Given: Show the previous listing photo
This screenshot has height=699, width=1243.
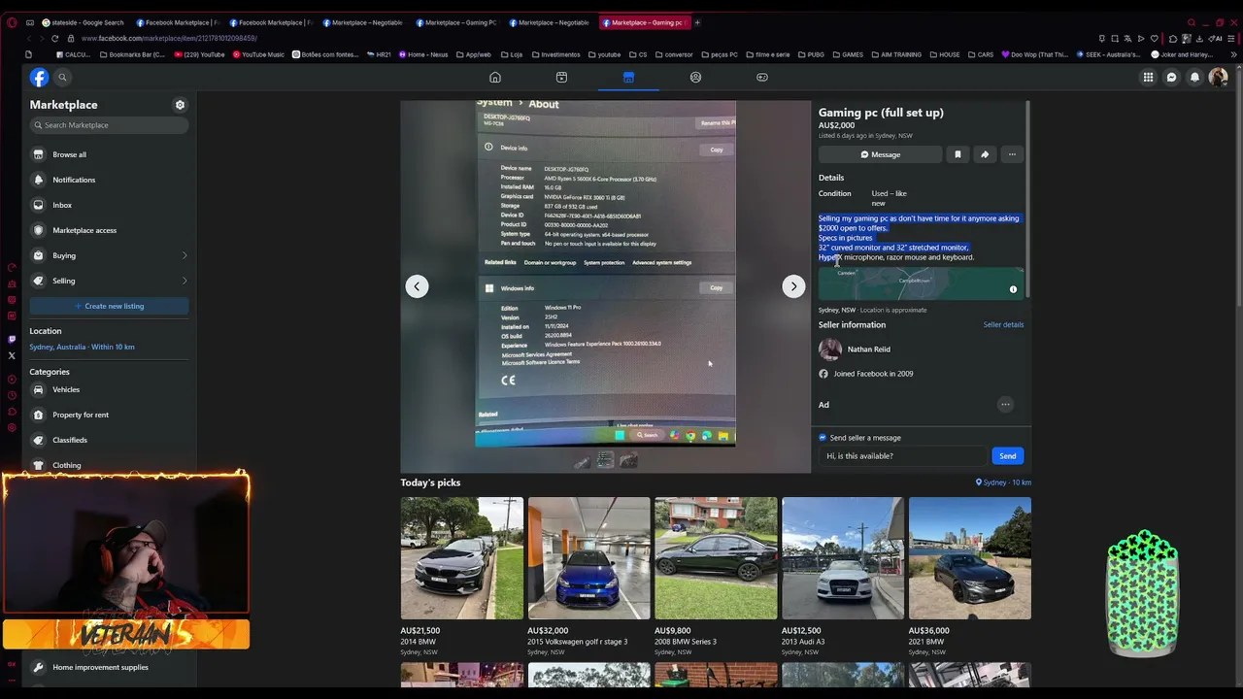Looking at the screenshot, I should pos(417,286).
